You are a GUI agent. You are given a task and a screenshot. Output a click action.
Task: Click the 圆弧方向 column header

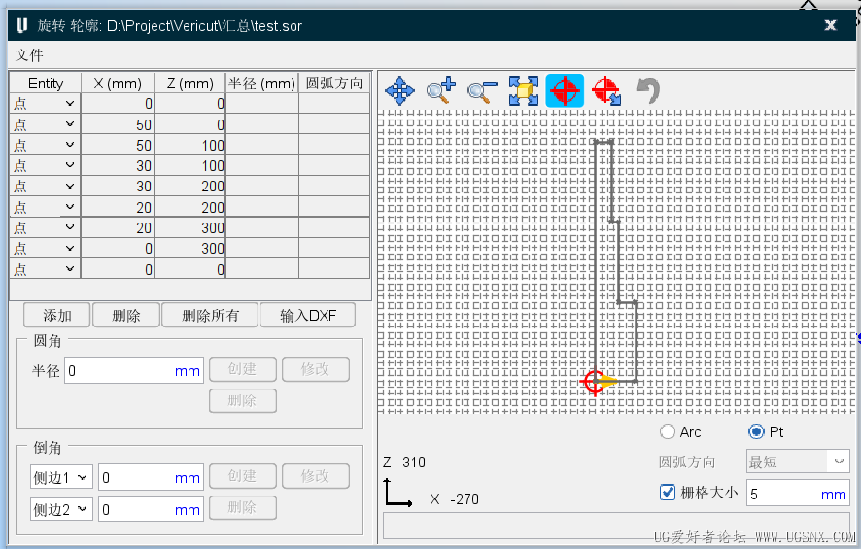(334, 84)
